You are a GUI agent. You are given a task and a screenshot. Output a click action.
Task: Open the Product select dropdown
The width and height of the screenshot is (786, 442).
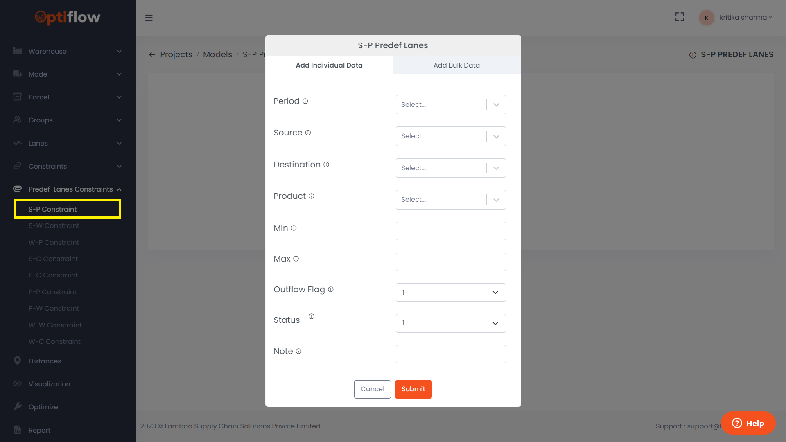pyautogui.click(x=450, y=200)
